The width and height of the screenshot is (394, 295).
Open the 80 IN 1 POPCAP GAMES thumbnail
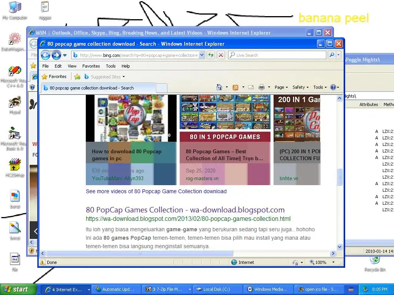(x=225, y=118)
